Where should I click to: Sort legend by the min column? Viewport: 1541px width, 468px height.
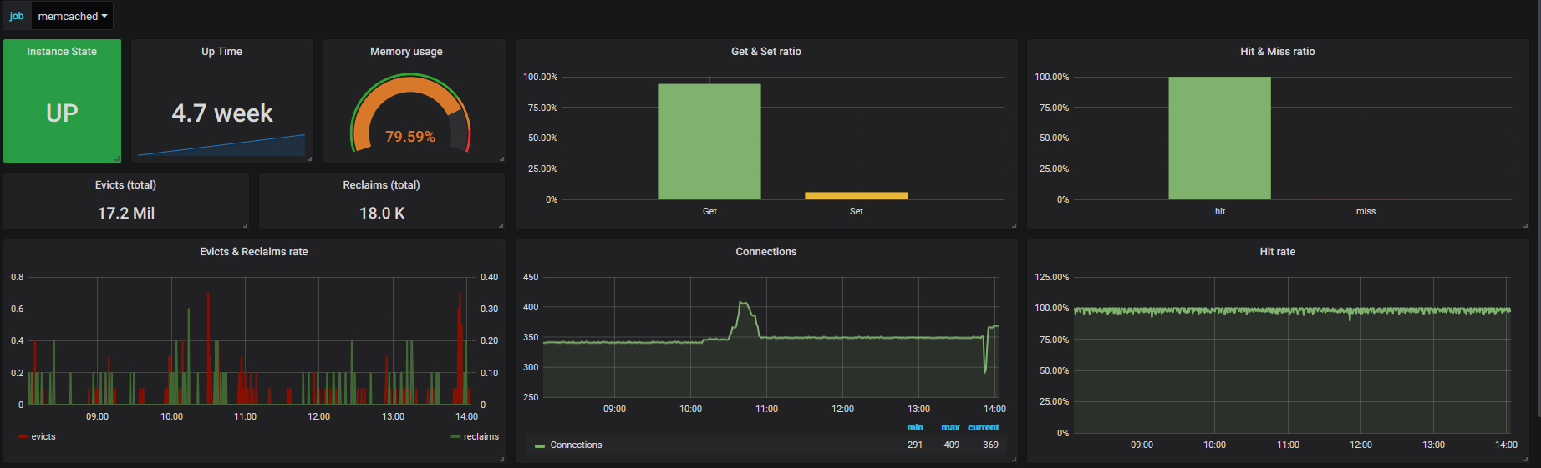pos(915,427)
